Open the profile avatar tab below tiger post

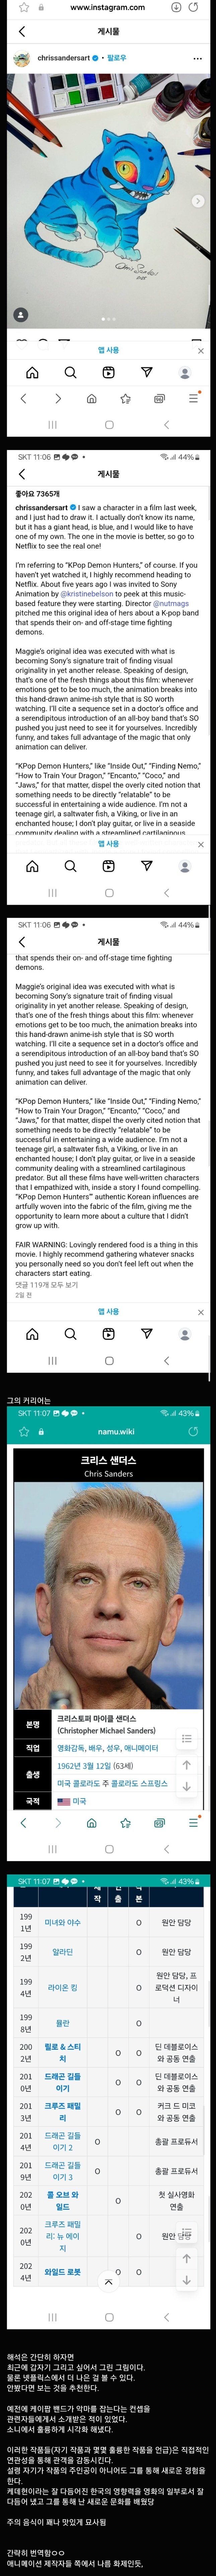coord(184,372)
